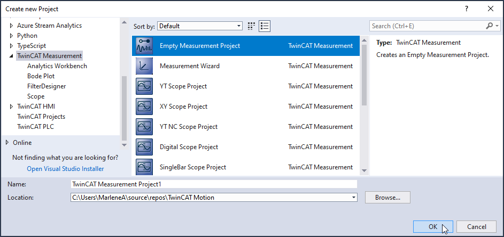Viewport: 504px width, 237px height.
Task: Click the Empty Measurement Project icon
Action: tap(144, 46)
